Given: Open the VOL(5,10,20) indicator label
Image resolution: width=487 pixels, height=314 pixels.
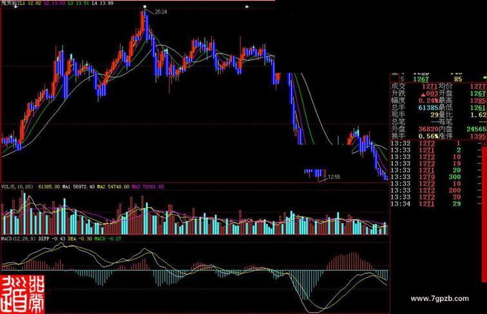Looking at the screenshot, I should (x=17, y=187).
